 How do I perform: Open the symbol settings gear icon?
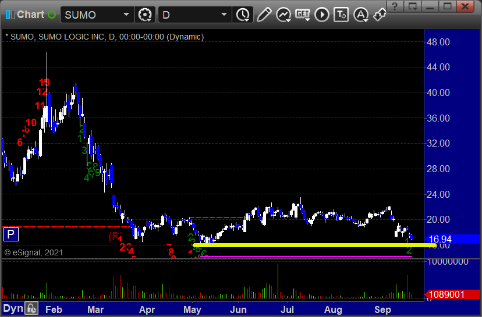(x=145, y=15)
